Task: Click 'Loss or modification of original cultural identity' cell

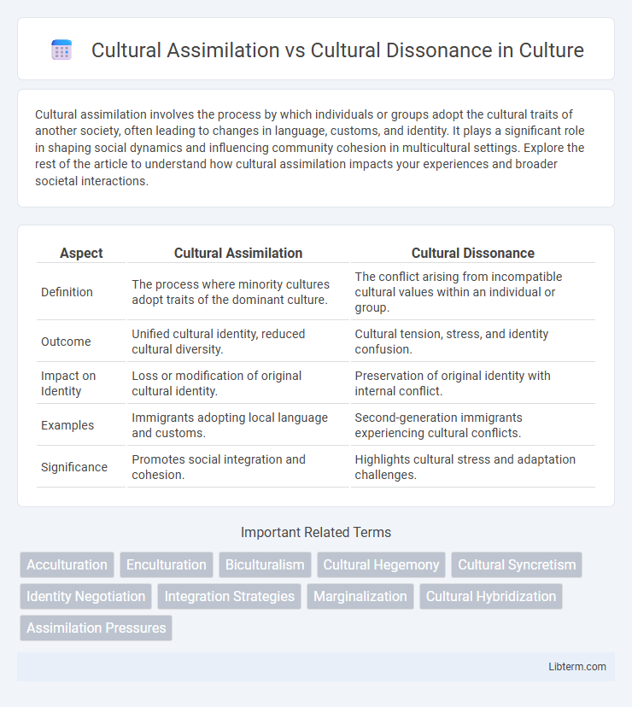Action: point(237,383)
